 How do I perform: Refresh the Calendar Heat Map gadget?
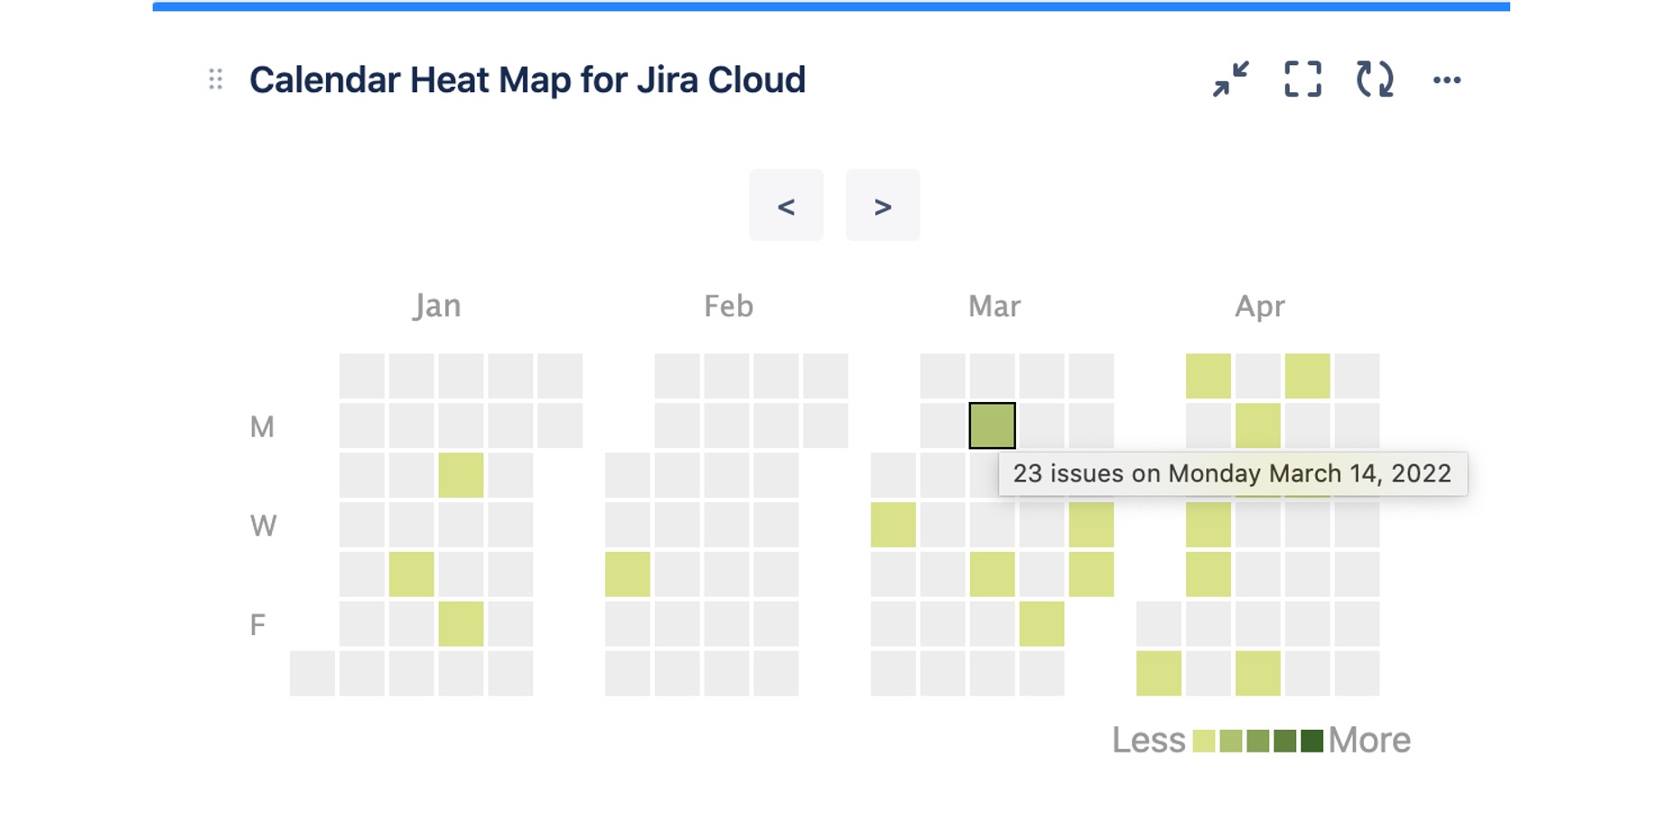[x=1375, y=79]
